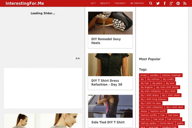
Task: Open Side Tied DIY T Shirt title
Action: (x=108, y=122)
